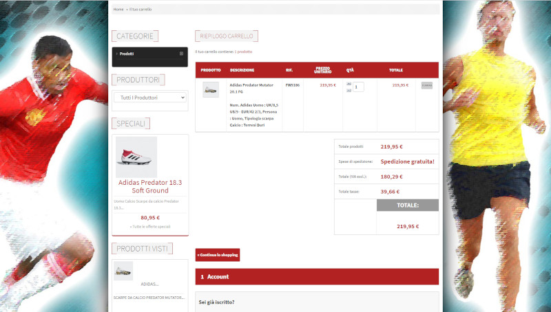Follow the Tutte le offerte speciali link

click(150, 227)
